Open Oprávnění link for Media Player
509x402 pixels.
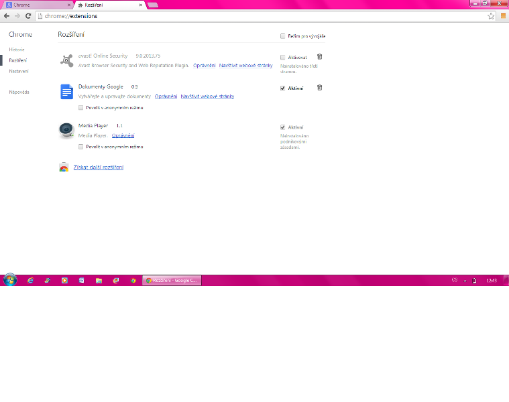(123, 135)
